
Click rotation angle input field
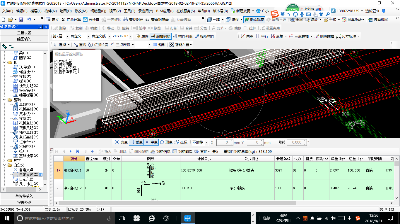tap(297, 142)
